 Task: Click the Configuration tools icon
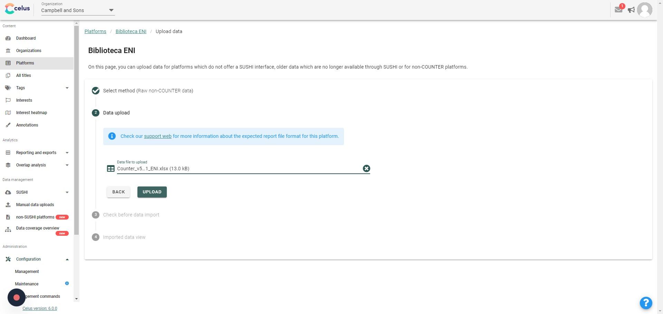click(x=8, y=259)
